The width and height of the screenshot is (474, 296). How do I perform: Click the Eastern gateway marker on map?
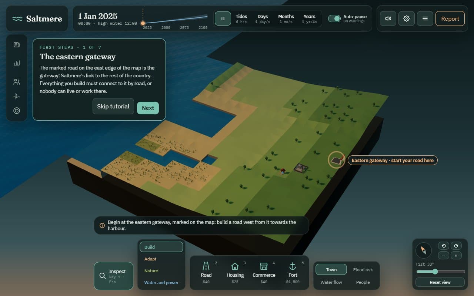coord(337,160)
